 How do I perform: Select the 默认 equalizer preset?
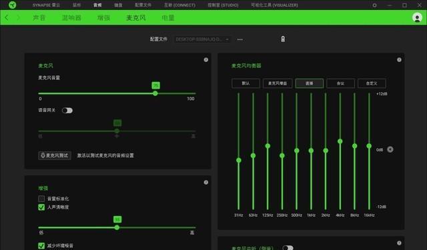(246, 83)
